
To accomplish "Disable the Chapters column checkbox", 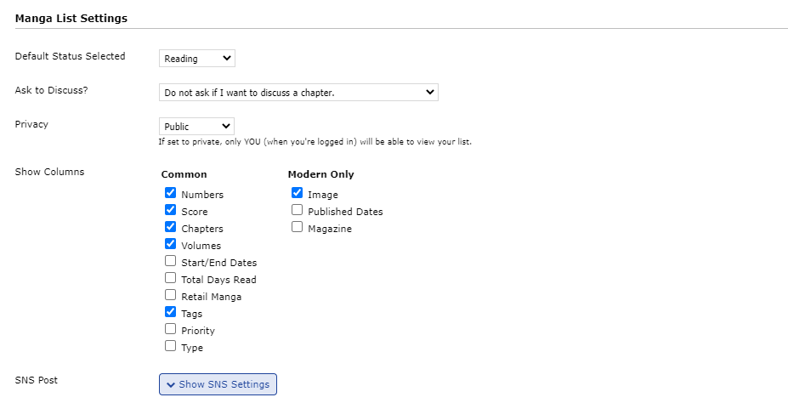I will pos(171,228).
